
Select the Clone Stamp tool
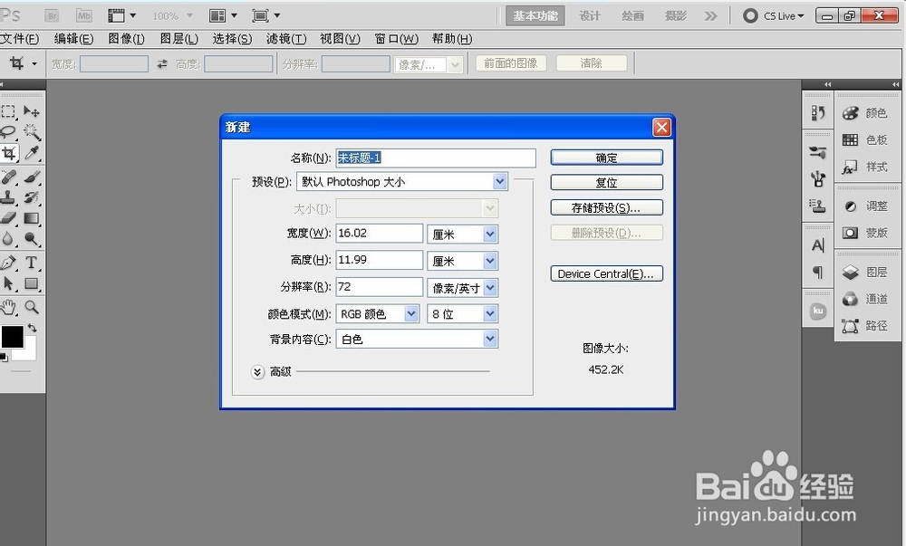click(11, 197)
